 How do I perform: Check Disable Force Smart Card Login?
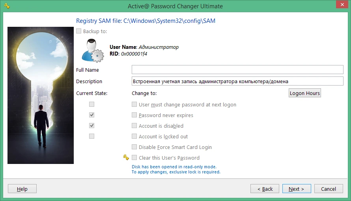pyautogui.click(x=134, y=147)
